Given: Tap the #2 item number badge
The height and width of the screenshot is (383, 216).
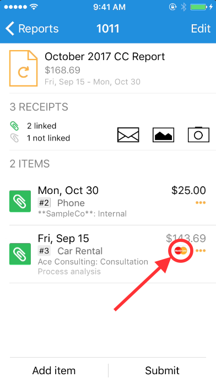Looking at the screenshot, I should [44, 203].
